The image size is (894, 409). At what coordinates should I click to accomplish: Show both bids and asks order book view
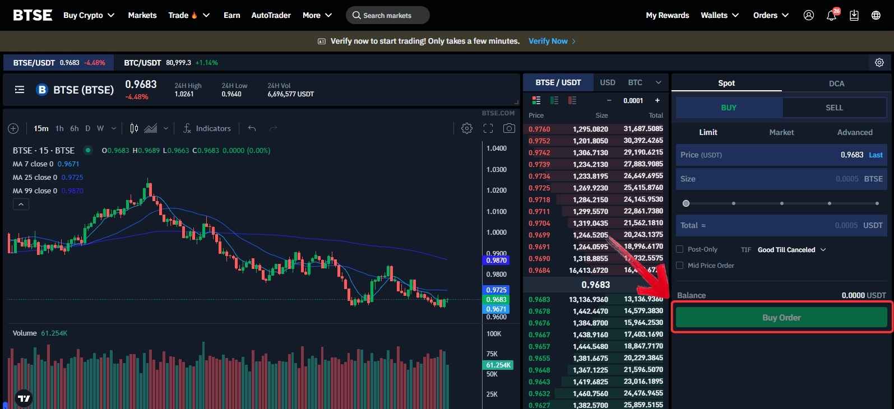[536, 100]
